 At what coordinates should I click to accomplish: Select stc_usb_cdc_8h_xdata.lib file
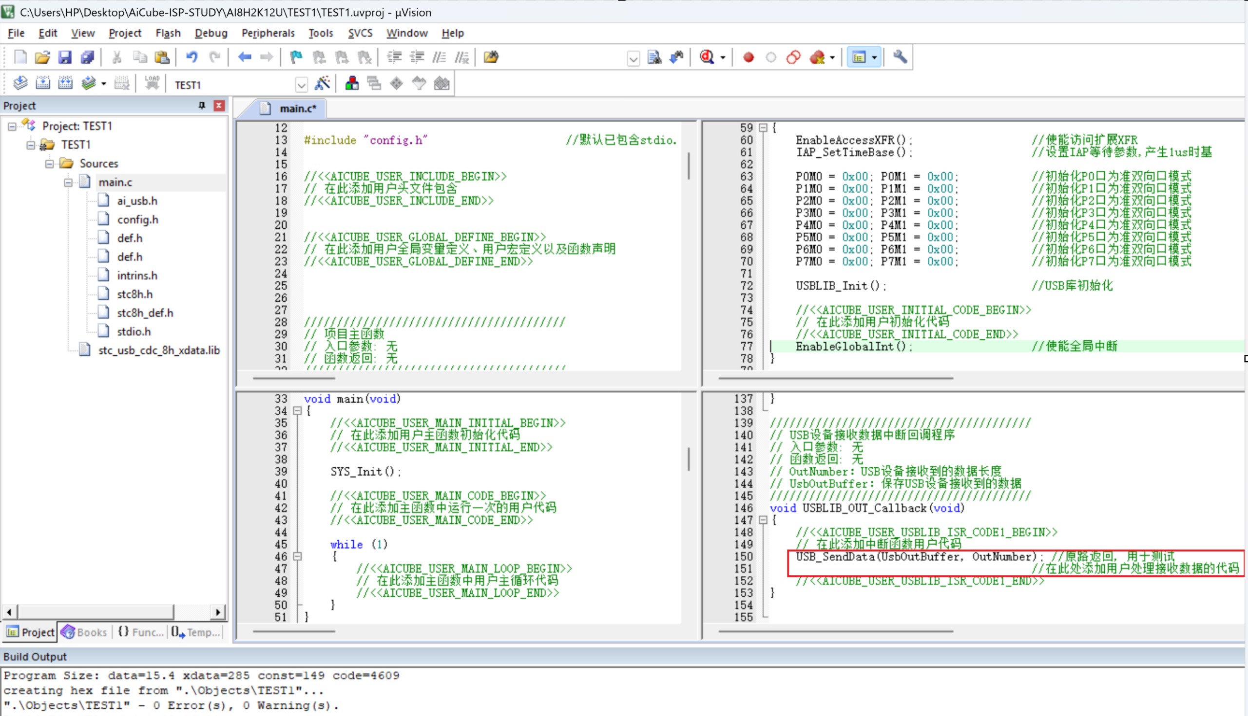coord(158,350)
